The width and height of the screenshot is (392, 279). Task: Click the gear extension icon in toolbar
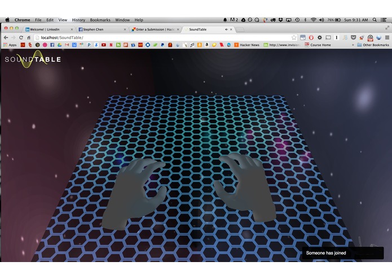[x=319, y=37]
